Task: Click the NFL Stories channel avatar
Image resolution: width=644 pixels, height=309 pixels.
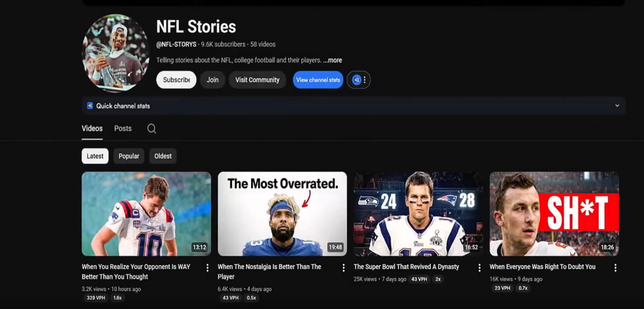Action: click(x=115, y=54)
